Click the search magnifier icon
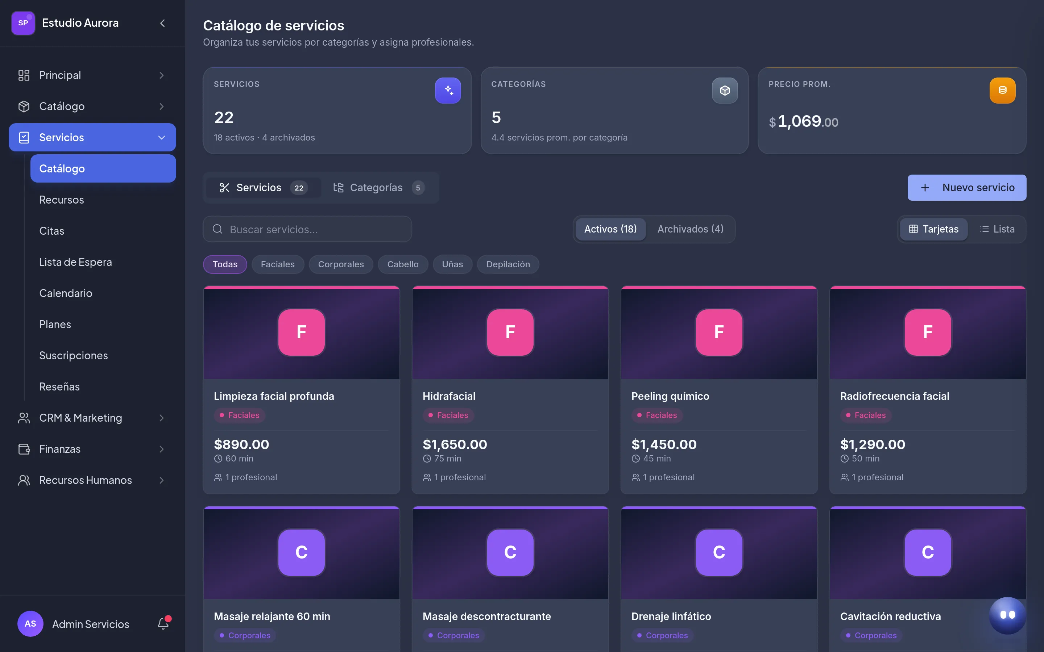 click(x=217, y=229)
